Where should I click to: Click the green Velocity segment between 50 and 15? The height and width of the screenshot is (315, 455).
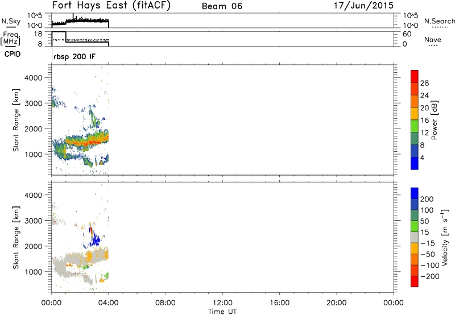[x=415, y=226]
